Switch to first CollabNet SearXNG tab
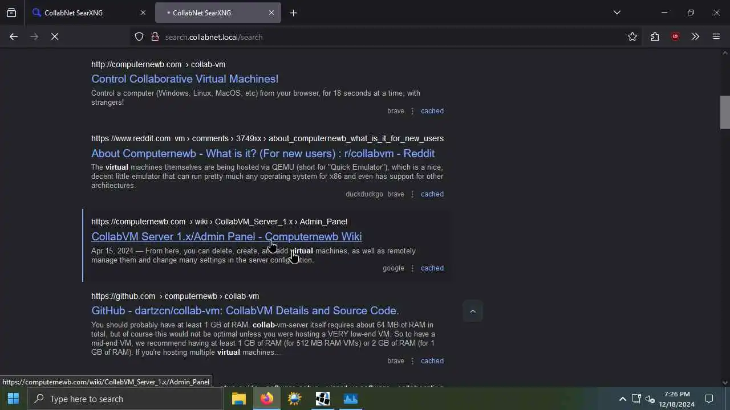 click(90, 13)
